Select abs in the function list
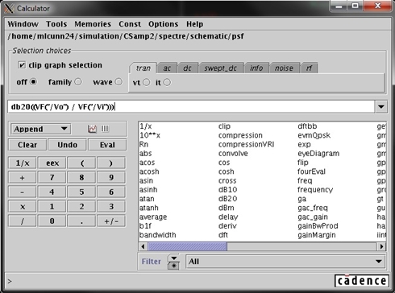The width and height of the screenshot is (395, 293). [145, 154]
